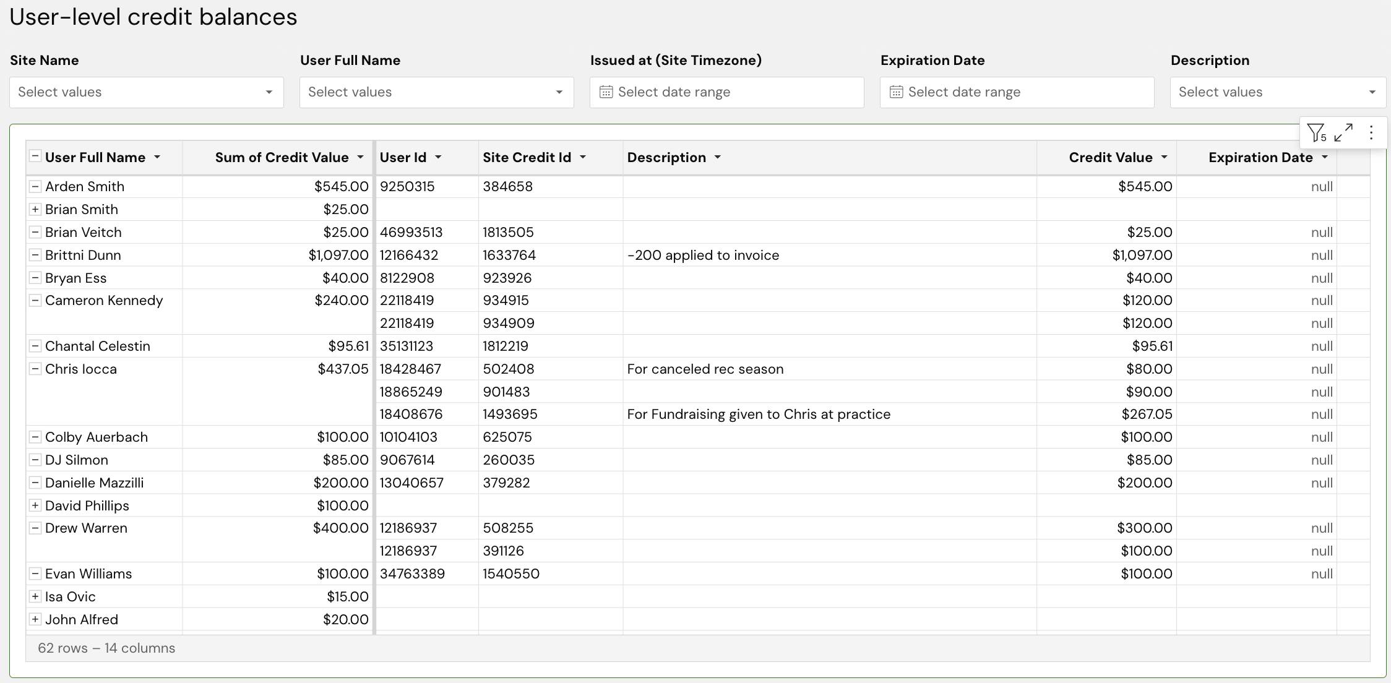Collapse the Cameron Kennedy row
This screenshot has width=1391, height=683.
click(x=35, y=300)
